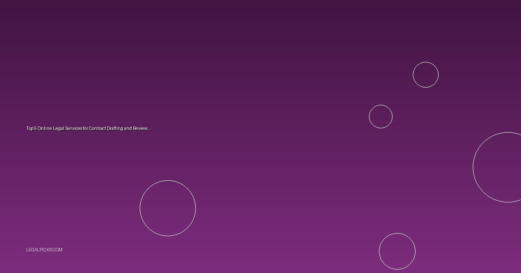Click the topmost small circle outline

click(425, 75)
